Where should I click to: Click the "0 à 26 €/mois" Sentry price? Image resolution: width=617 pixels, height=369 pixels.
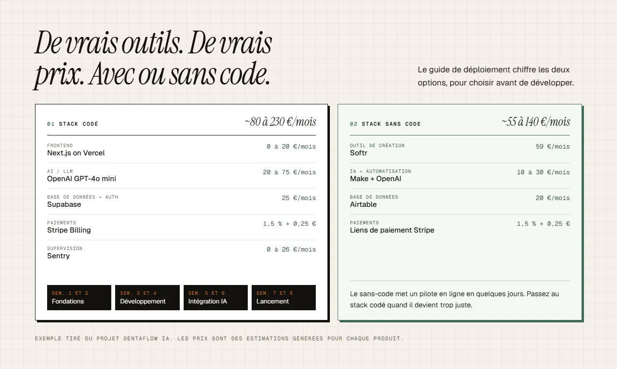tap(291, 249)
